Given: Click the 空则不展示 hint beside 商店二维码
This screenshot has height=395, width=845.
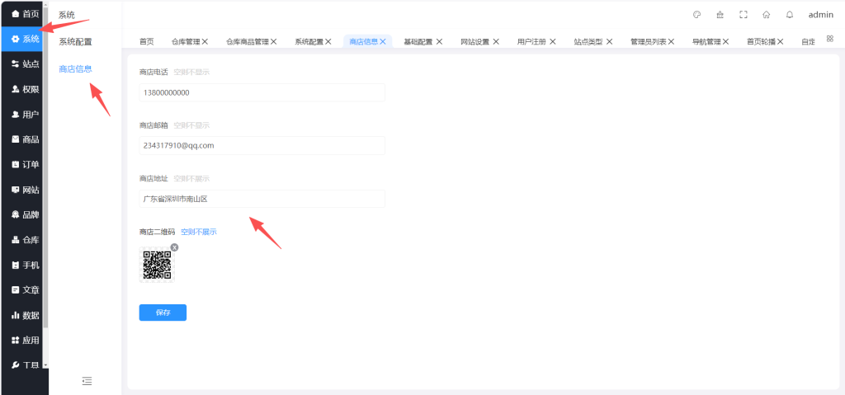Looking at the screenshot, I should point(199,232).
